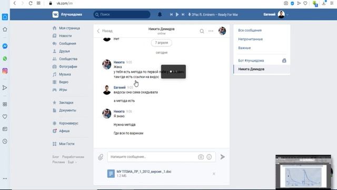Click the Разработчикам footer link
Image resolution: width=337 pixels, height=190 pixels.
click(x=73, y=157)
